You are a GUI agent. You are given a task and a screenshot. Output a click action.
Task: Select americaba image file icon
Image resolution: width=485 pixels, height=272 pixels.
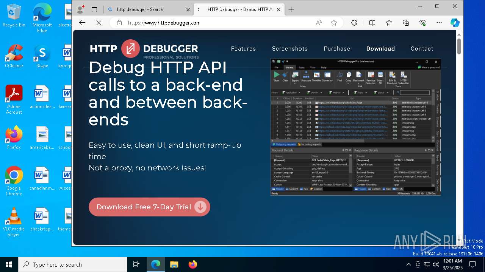click(x=42, y=138)
